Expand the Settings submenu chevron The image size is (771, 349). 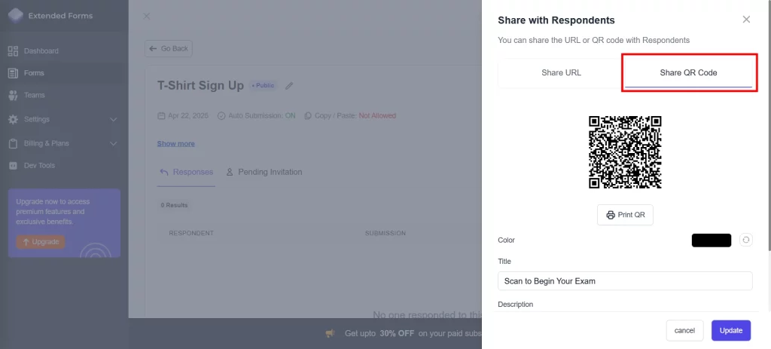coord(114,119)
